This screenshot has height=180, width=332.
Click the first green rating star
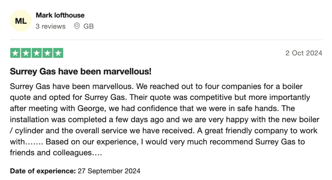[x=15, y=53]
